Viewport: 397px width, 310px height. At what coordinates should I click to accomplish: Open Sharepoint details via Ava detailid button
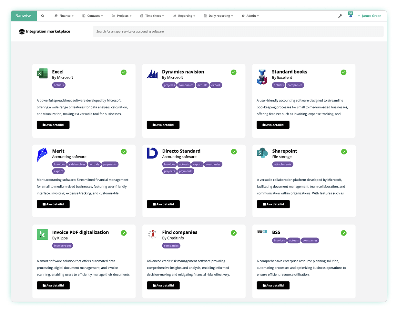tap(273, 204)
